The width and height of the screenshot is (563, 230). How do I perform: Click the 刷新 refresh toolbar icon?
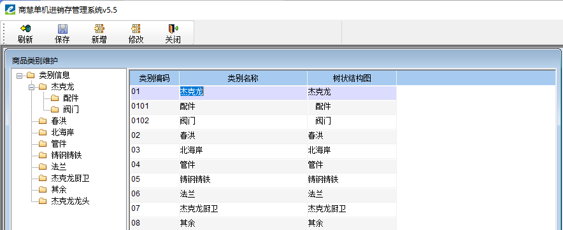pyautogui.click(x=25, y=29)
